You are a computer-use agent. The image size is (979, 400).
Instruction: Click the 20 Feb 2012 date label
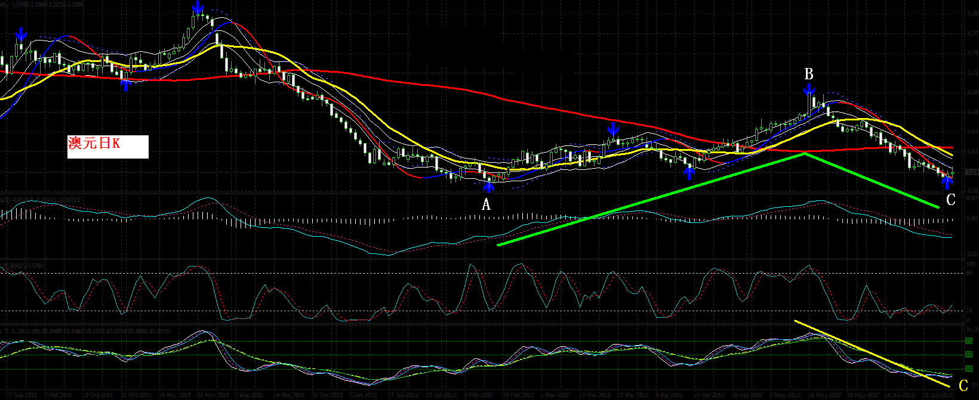click(x=518, y=395)
